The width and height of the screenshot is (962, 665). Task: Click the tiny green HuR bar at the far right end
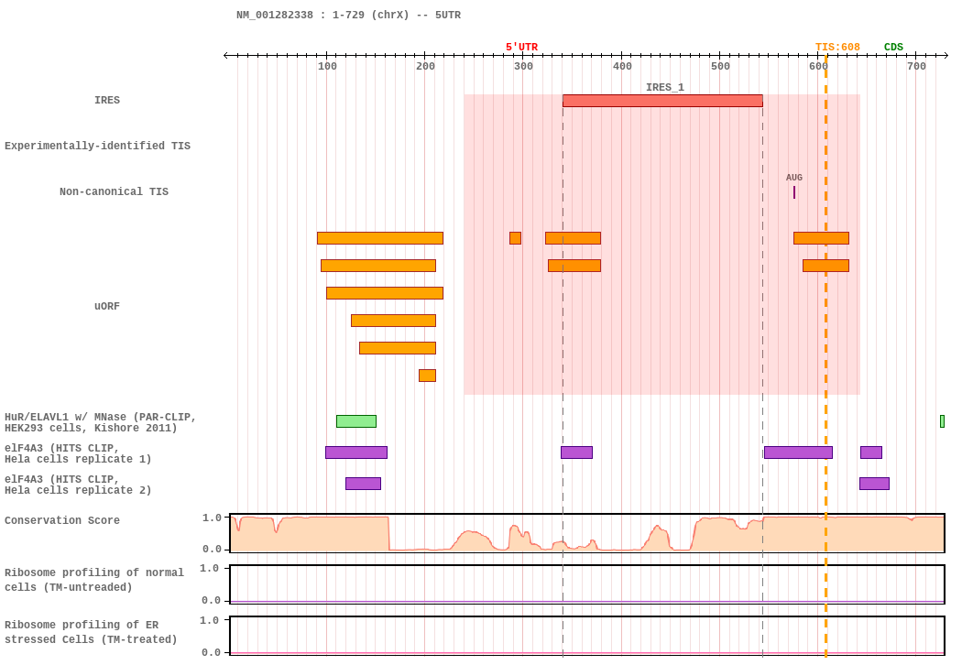point(943,421)
